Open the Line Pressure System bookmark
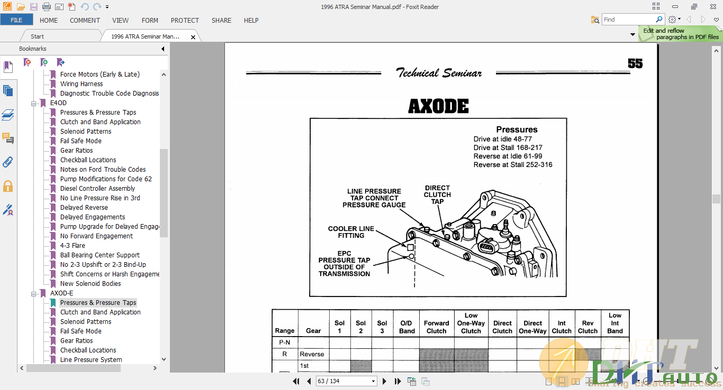 91,360
